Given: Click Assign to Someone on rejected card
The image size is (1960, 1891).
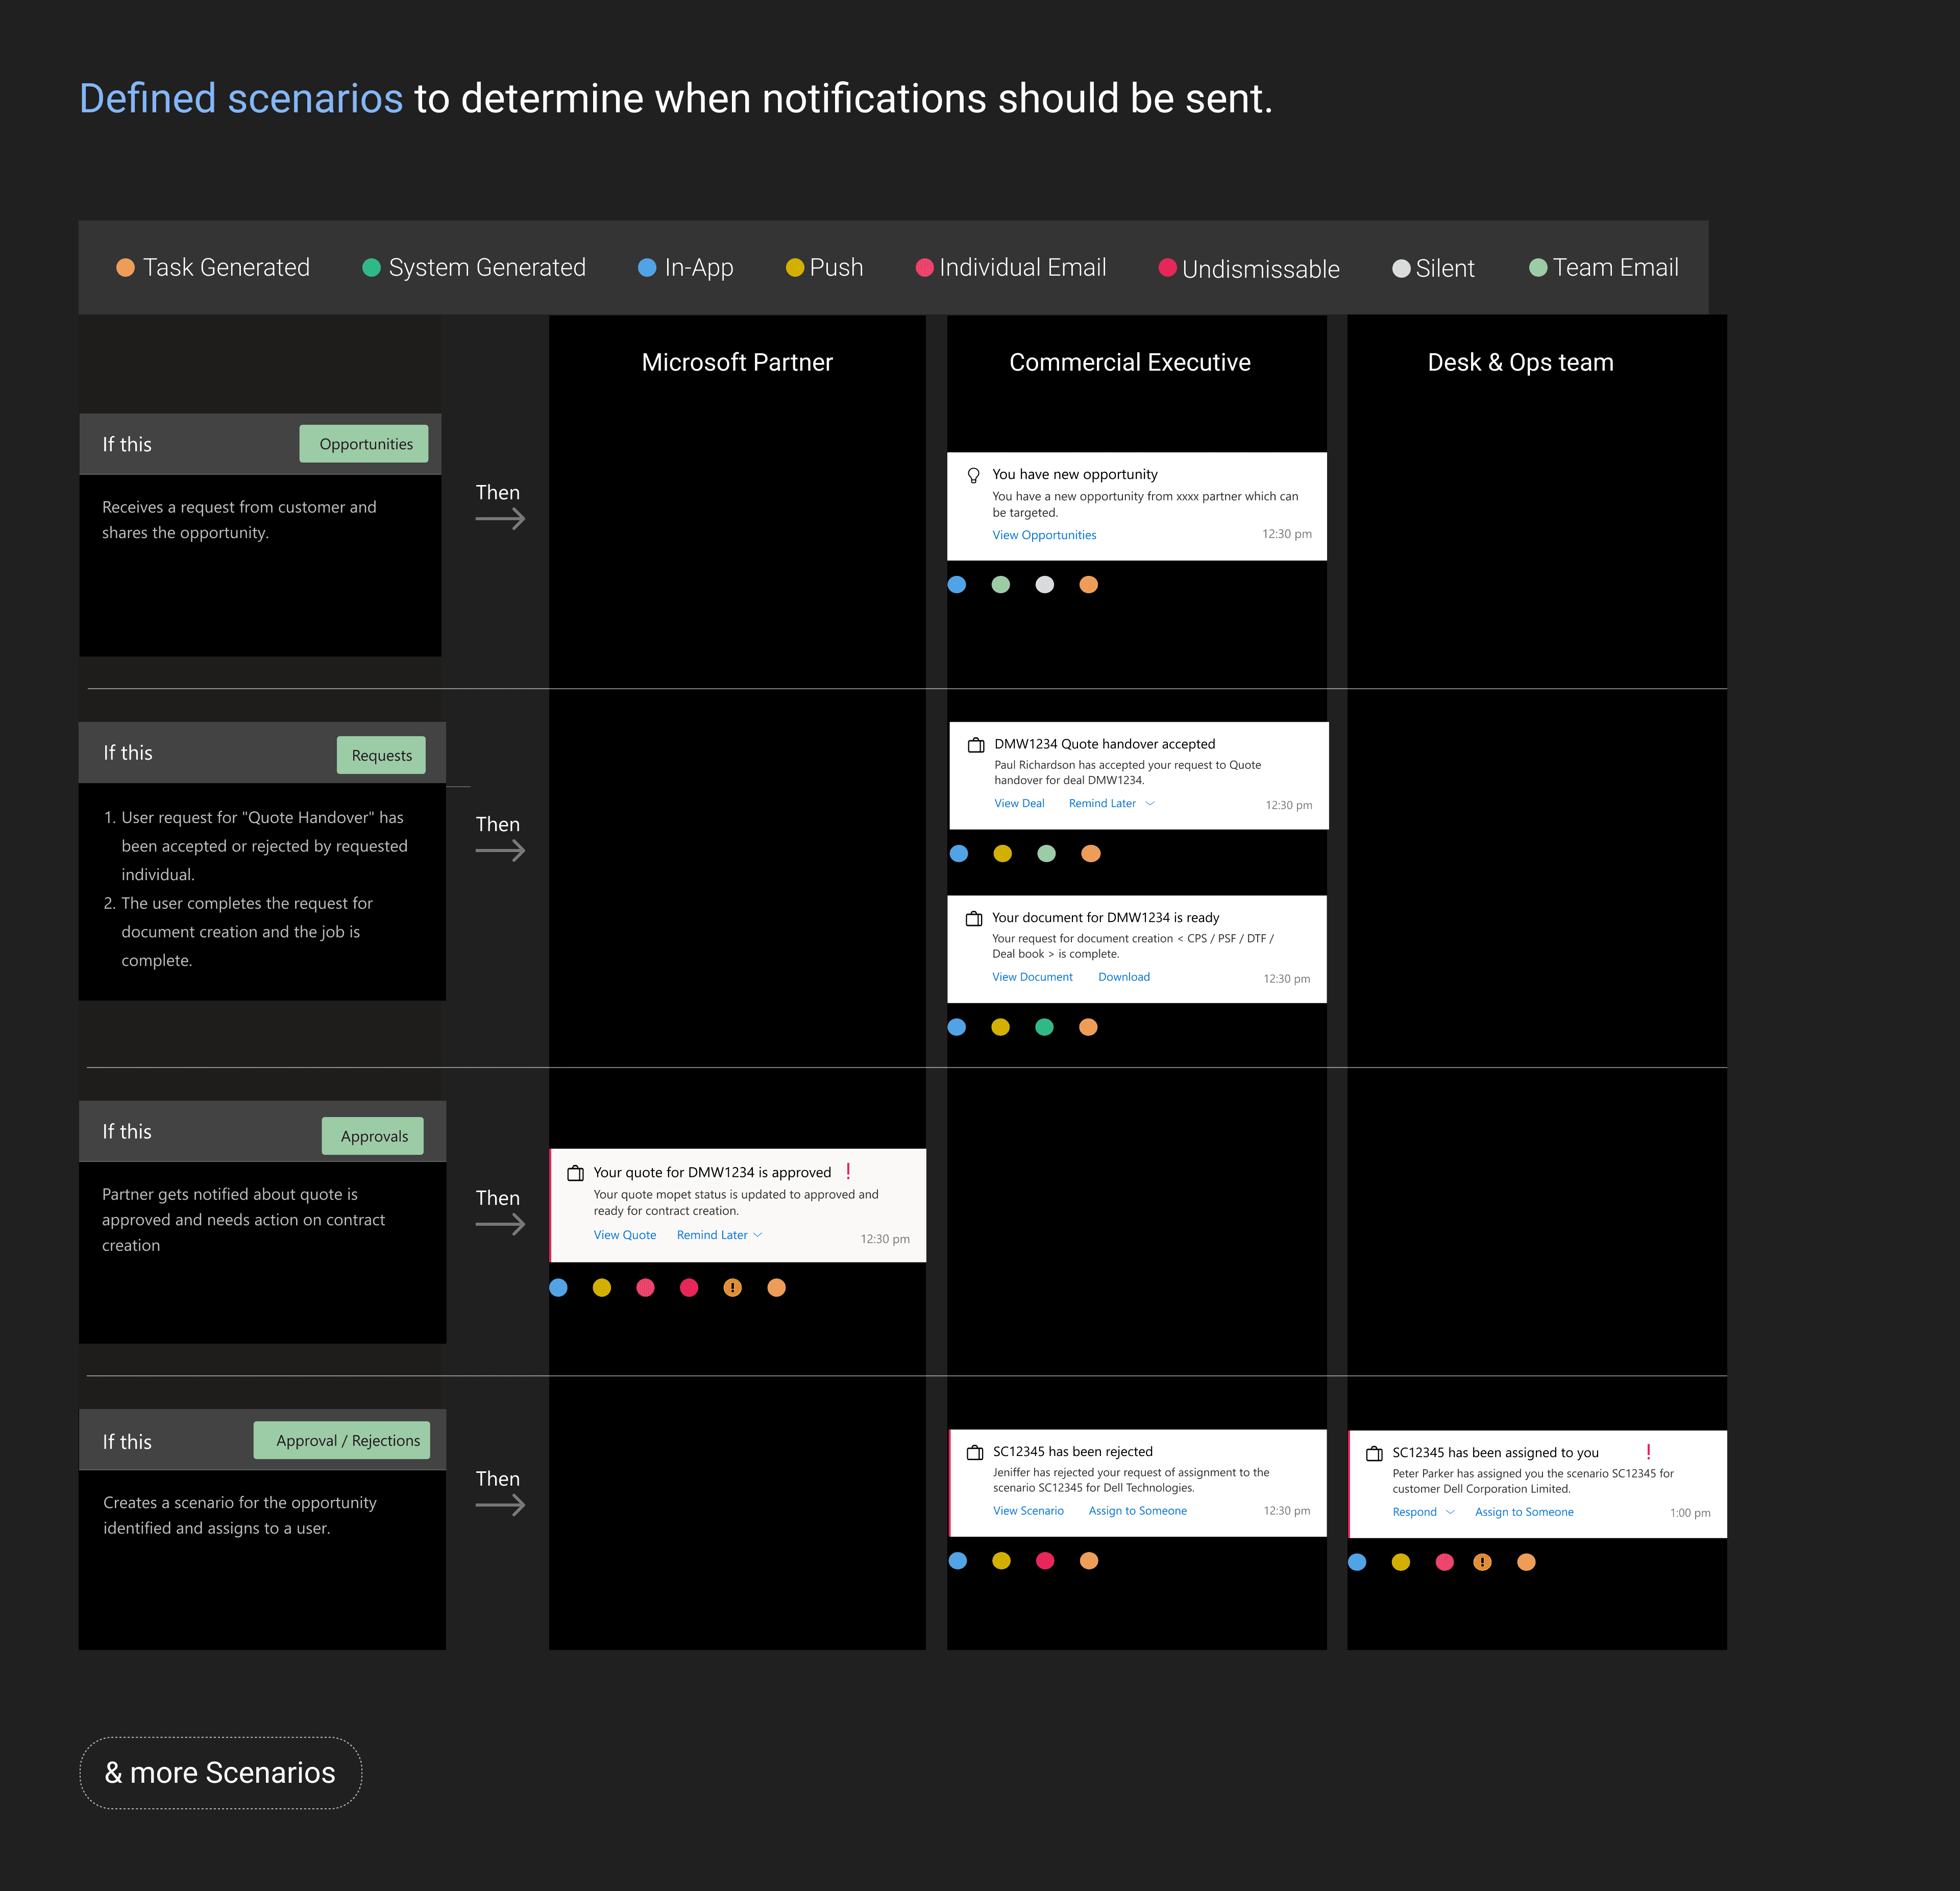Looking at the screenshot, I should (x=1137, y=1511).
